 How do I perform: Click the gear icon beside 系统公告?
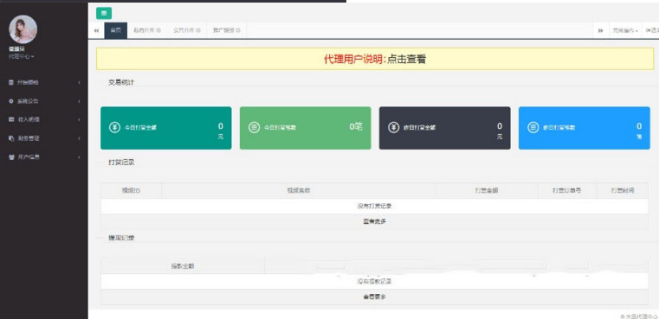[11, 101]
